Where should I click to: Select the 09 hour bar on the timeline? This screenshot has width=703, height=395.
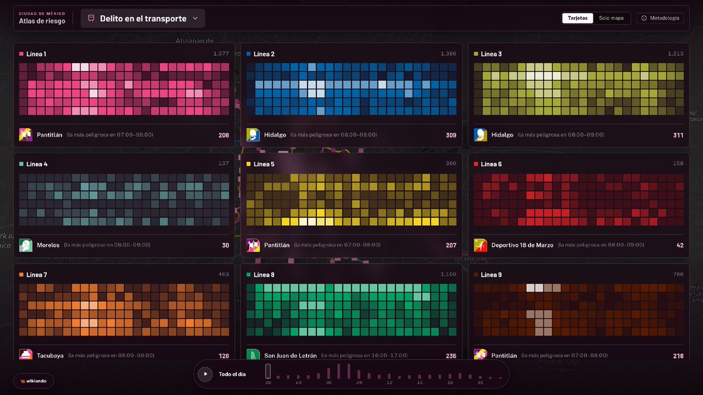[x=359, y=375]
